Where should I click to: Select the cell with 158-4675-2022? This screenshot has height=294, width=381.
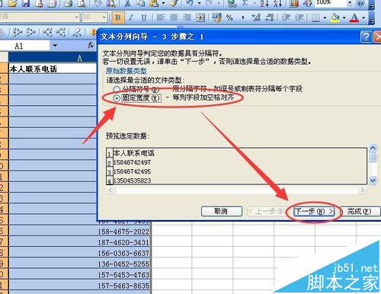click(80, 232)
